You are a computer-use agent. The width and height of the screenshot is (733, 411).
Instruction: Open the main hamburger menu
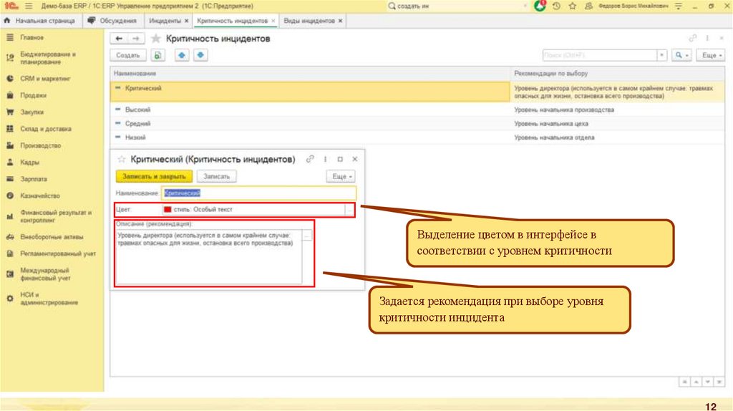29,6
